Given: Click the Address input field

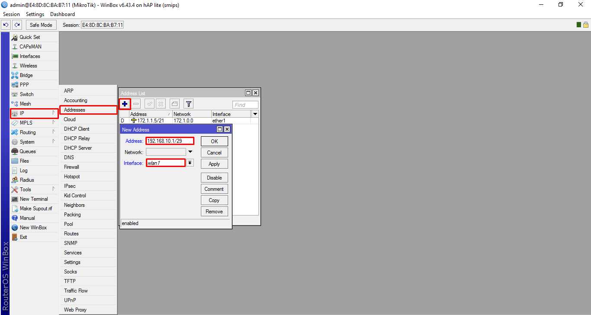Looking at the screenshot, I should 170,141.
